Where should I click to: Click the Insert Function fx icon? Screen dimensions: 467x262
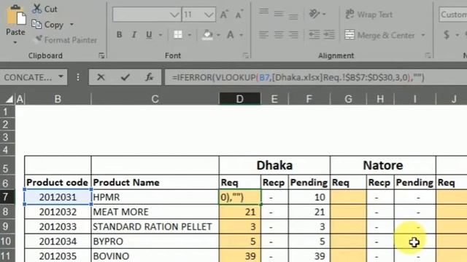(x=149, y=77)
